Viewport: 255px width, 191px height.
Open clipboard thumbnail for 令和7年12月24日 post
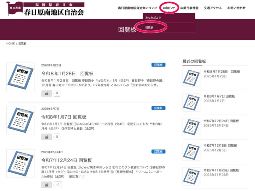point(21,164)
